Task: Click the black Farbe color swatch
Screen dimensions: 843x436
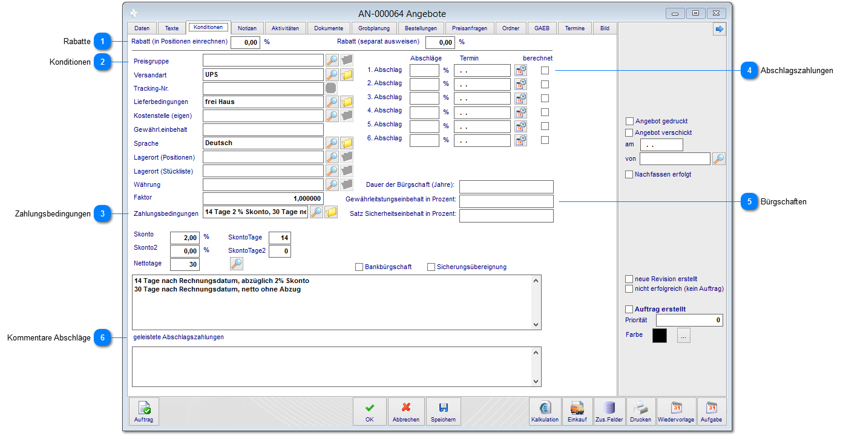Action: point(660,336)
